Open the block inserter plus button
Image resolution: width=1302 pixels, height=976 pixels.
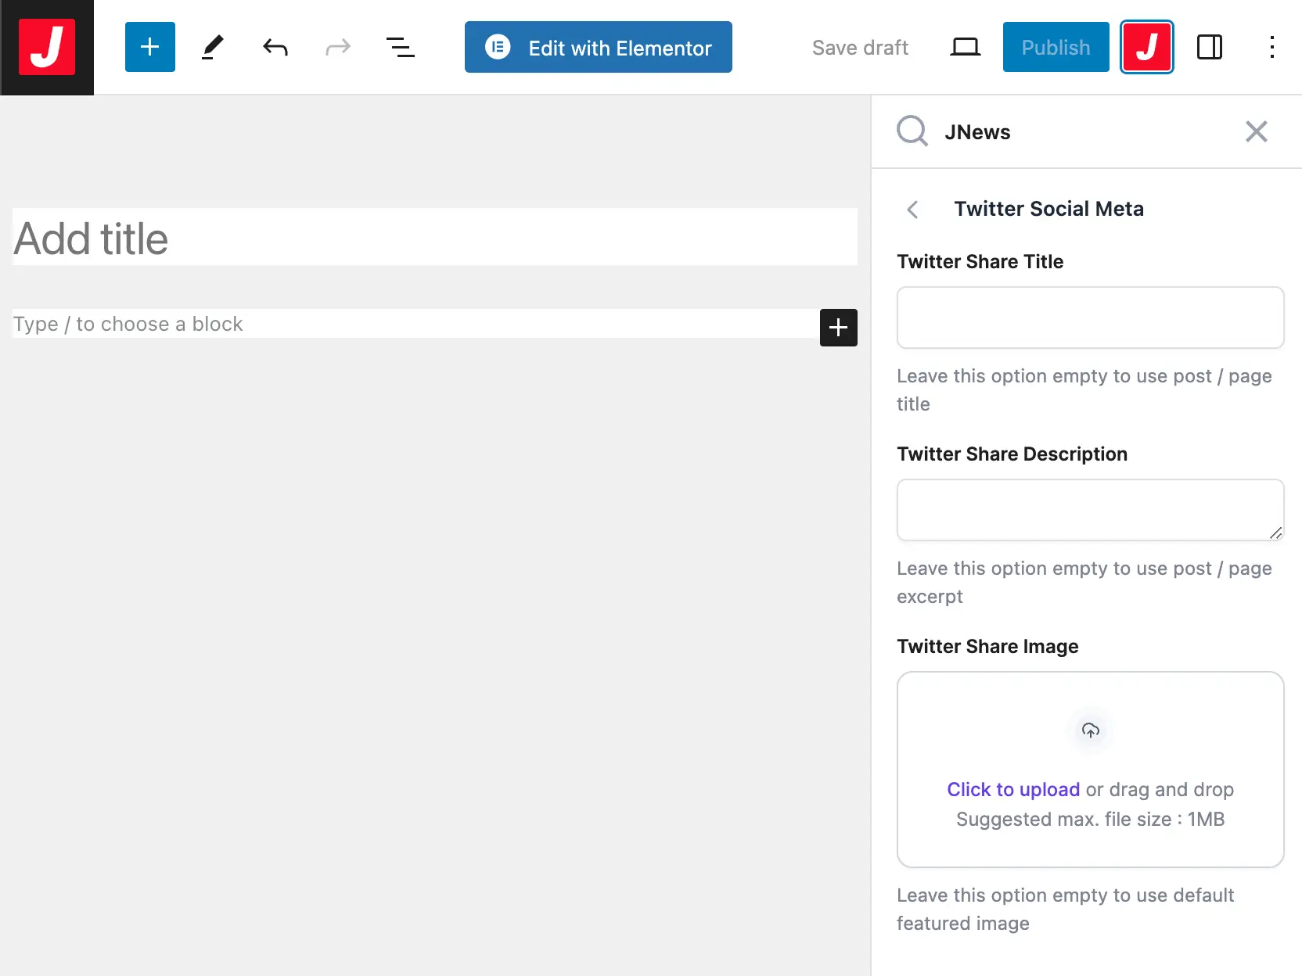[149, 47]
